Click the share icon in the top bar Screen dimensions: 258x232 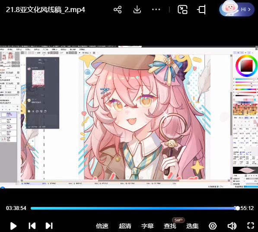118,10
